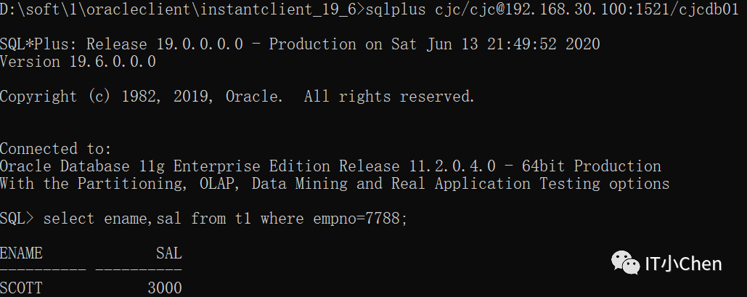Click the 3000 salary value
Screen dimensions: 747x297
pos(165,288)
